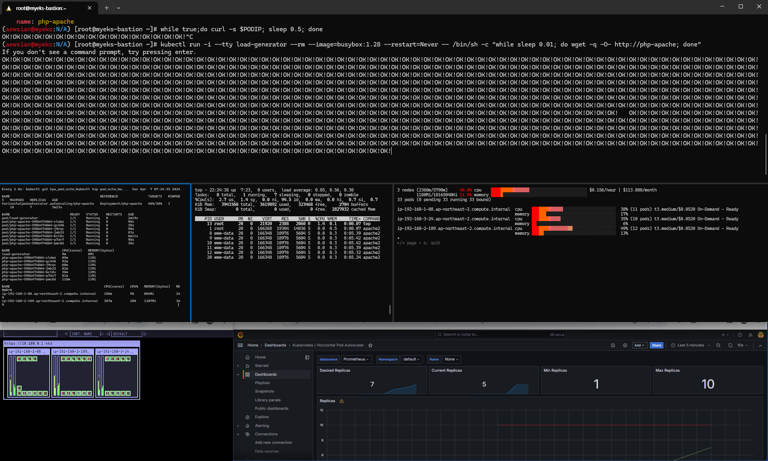This screenshot has width=768, height=461.
Task: Click the kube-ops-view filter input field
Action: (x=30, y=334)
